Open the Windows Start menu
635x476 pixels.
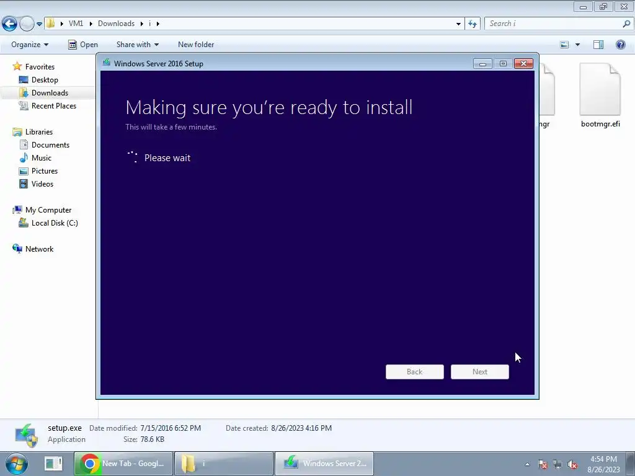point(16,464)
